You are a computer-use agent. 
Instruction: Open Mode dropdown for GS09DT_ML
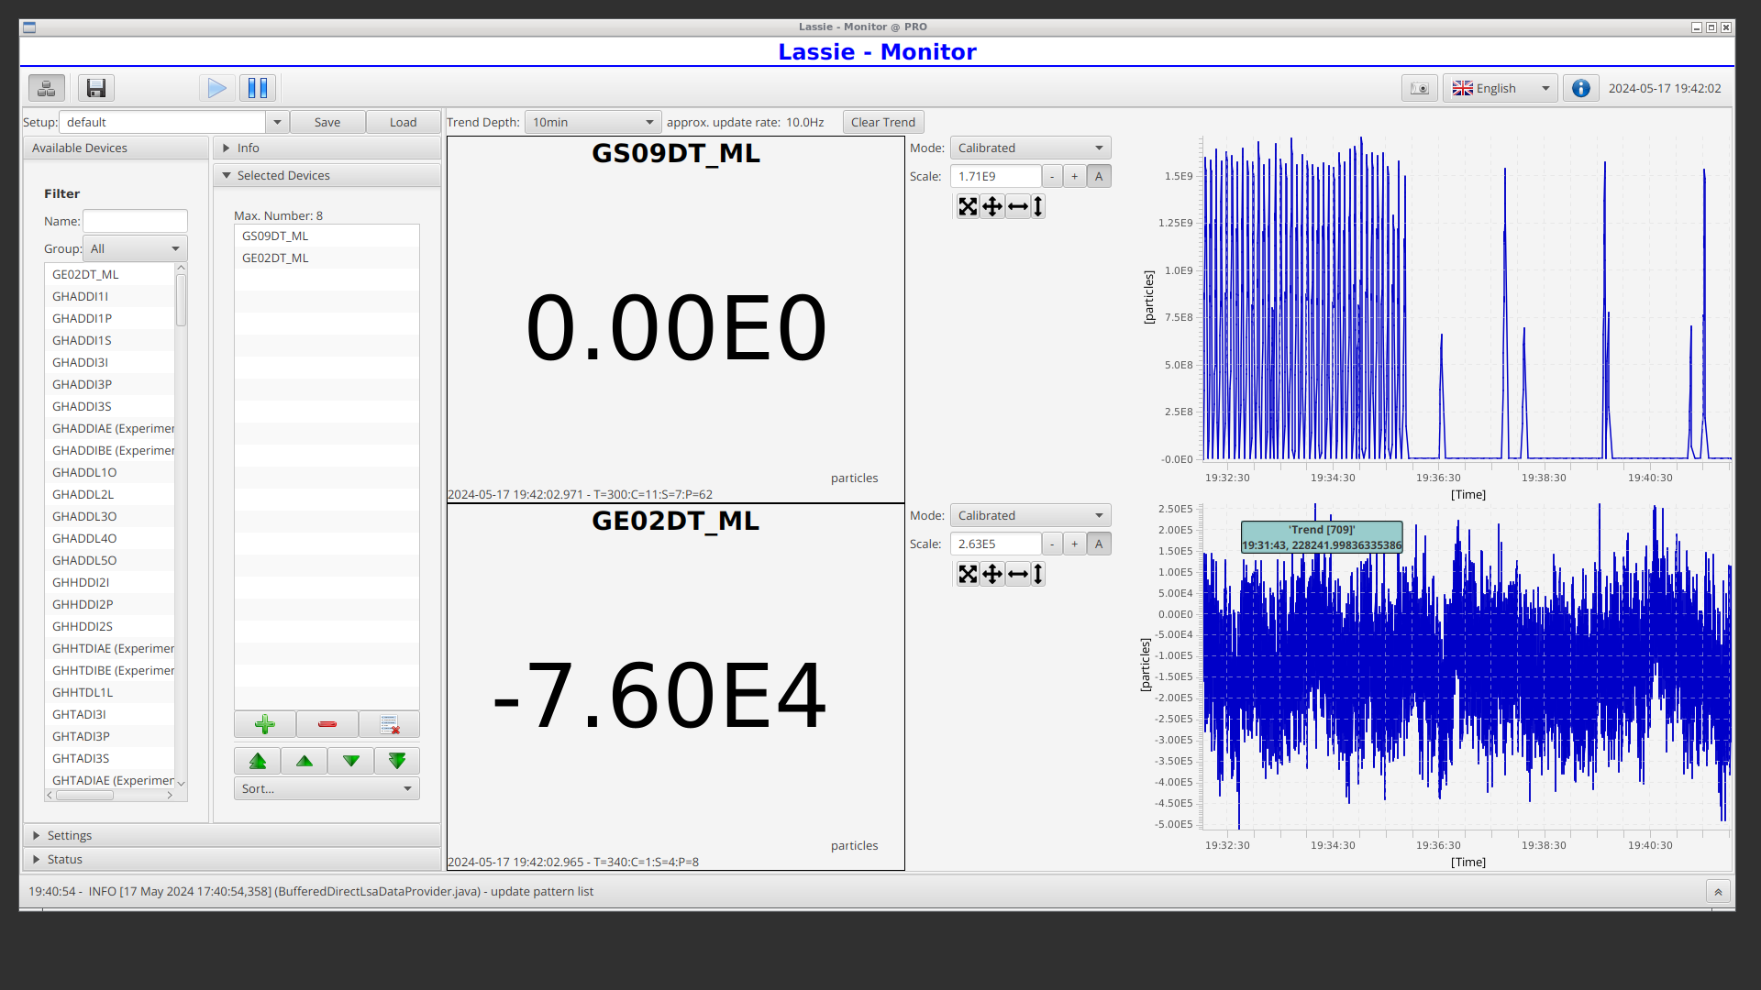[1030, 148]
